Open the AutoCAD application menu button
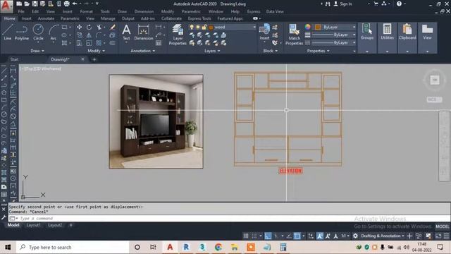The height and width of the screenshot is (254, 451). (x=6, y=6)
